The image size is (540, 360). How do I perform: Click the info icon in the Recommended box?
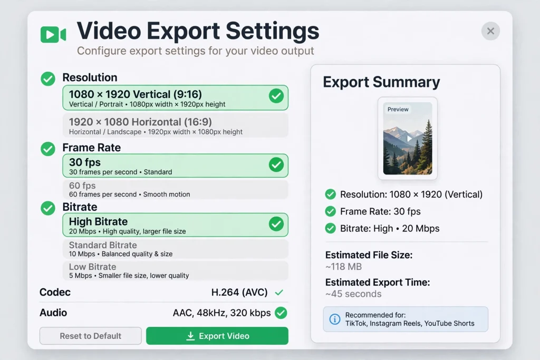coord(334,319)
